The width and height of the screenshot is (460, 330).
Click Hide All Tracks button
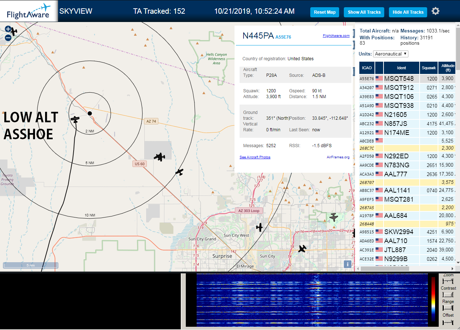pos(408,12)
